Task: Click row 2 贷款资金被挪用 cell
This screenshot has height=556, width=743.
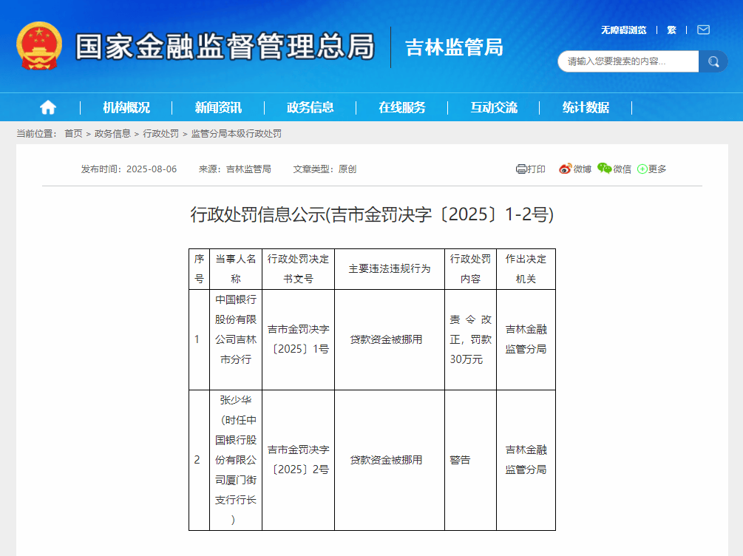Action: click(x=390, y=460)
